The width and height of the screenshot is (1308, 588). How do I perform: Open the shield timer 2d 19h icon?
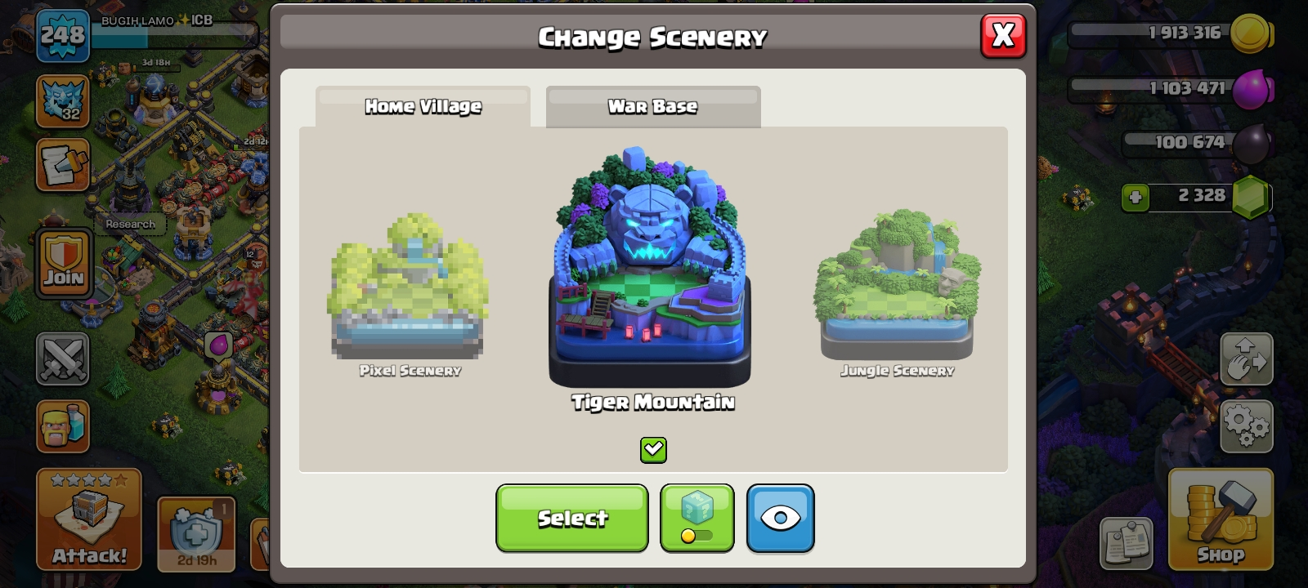(196, 533)
